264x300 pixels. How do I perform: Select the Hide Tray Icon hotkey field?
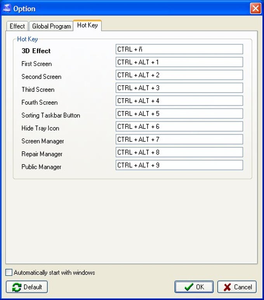[179, 126]
